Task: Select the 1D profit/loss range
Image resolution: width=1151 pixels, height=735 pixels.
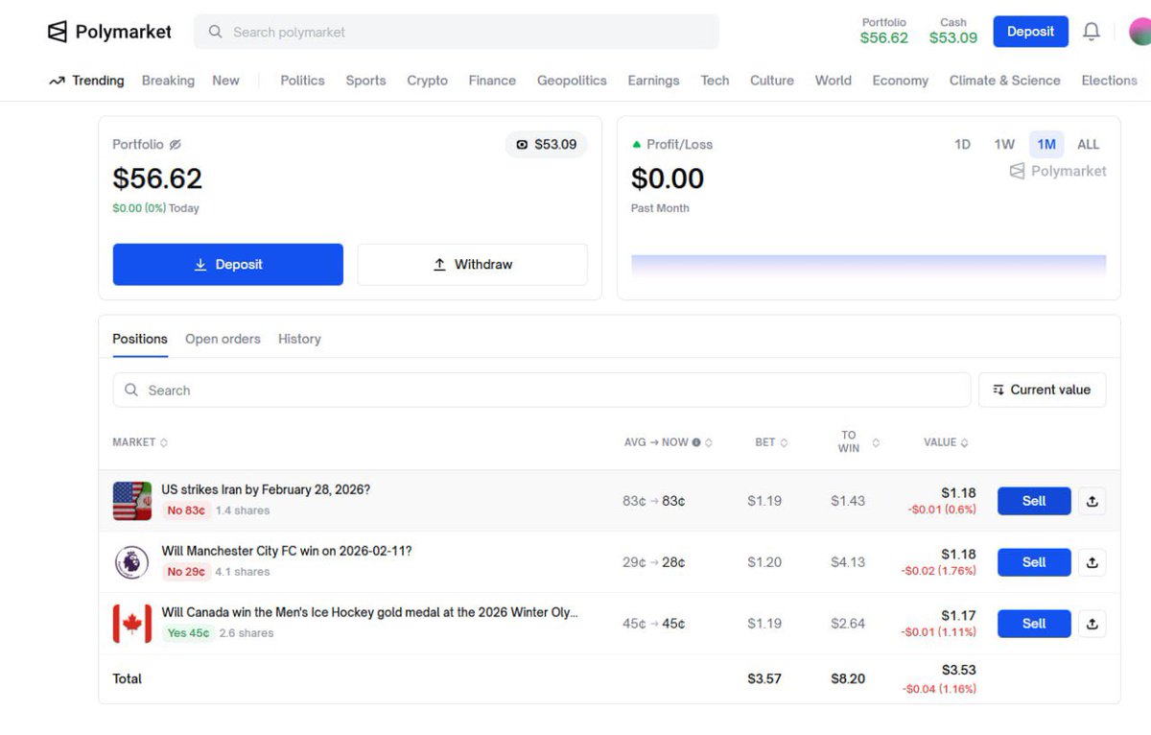Action: click(x=962, y=145)
